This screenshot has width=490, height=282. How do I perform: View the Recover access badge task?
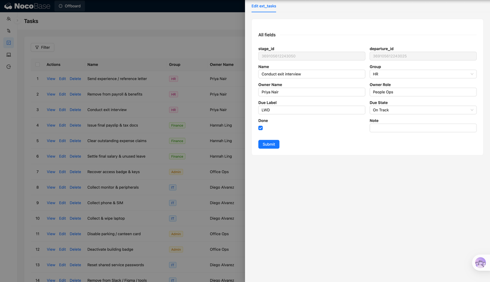pos(51,172)
